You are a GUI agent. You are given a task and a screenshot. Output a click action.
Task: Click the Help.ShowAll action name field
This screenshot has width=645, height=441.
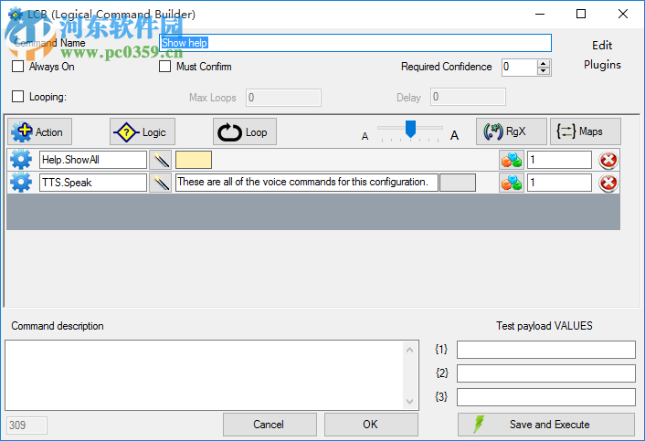tap(93, 160)
